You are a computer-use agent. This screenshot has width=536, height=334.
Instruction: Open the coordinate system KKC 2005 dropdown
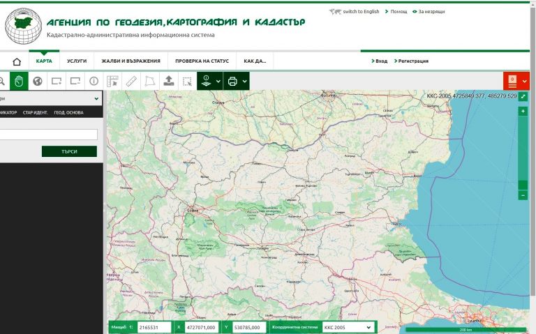[347, 327]
